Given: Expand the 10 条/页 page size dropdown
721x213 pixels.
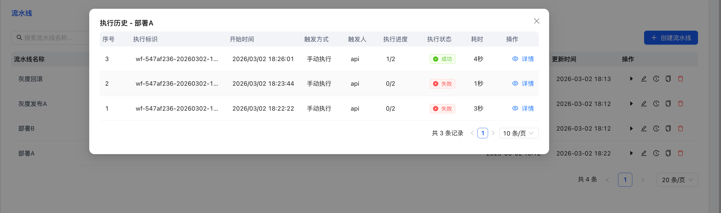Looking at the screenshot, I should pos(518,133).
